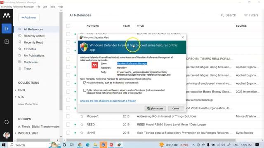264x148 pixels.
Task: Click the Mendeley taskbar icon
Action: (111, 145)
